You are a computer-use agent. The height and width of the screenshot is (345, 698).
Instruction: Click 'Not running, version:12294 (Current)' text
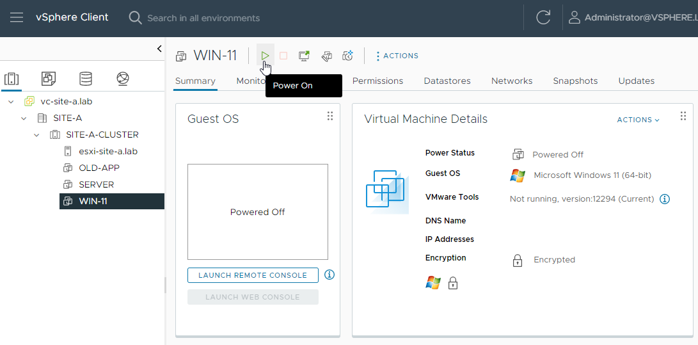(x=582, y=199)
